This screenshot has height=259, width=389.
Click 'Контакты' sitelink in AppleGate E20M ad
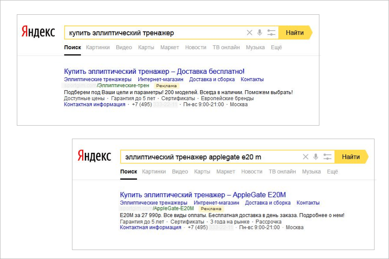(x=308, y=203)
